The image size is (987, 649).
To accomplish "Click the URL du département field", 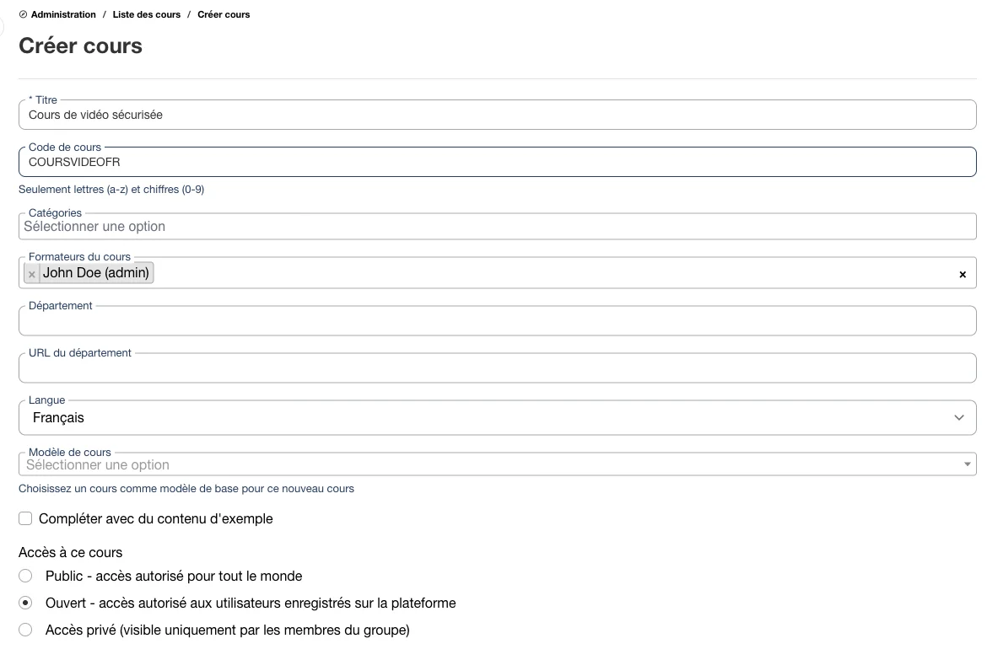I will tap(497, 367).
